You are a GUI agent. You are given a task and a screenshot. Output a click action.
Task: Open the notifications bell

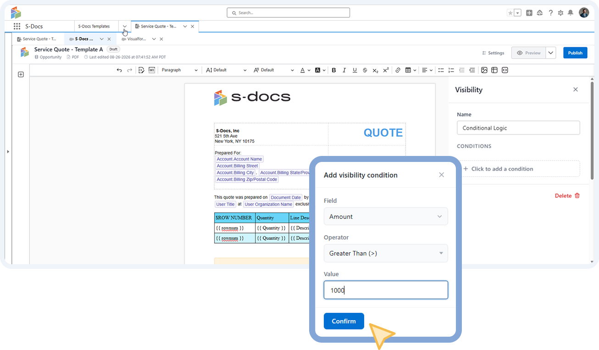pos(571,13)
